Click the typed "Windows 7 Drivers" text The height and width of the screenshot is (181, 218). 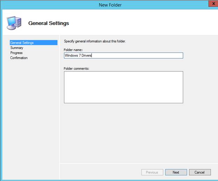78,55
